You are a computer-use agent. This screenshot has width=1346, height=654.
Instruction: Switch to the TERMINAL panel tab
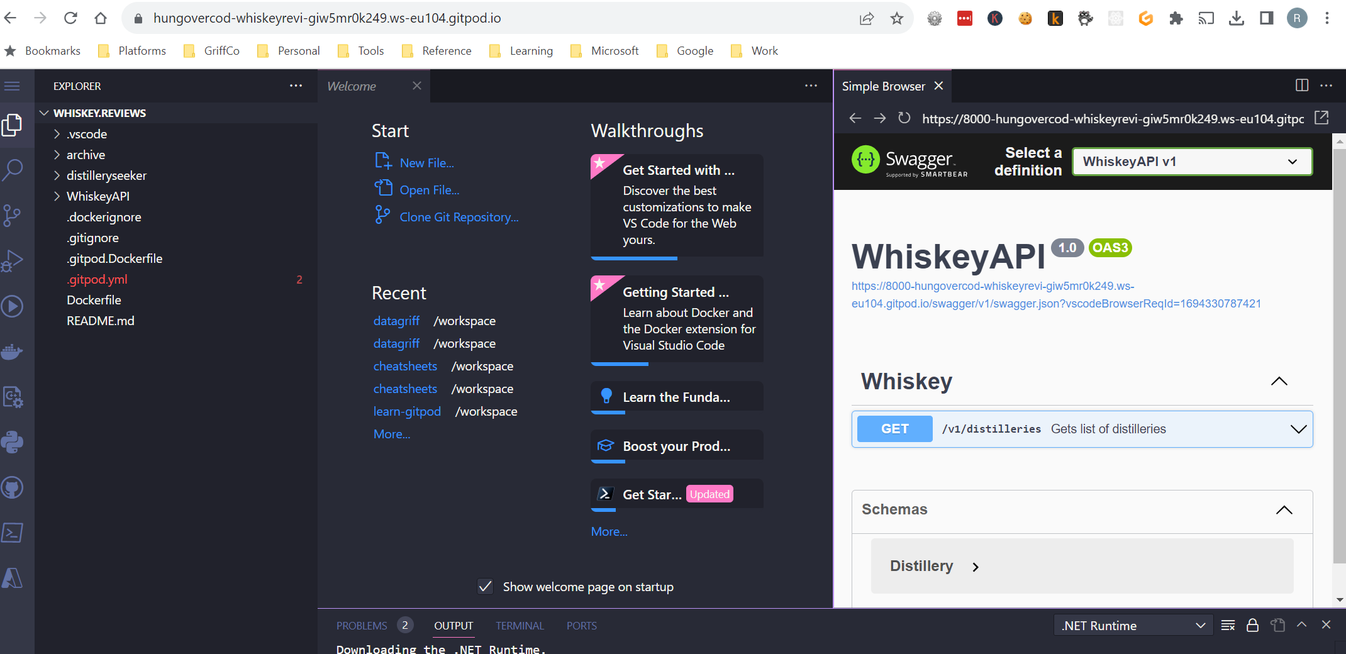point(520,626)
